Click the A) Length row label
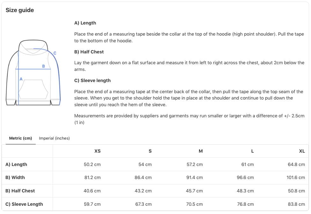Screen dimensions: 311x214 pos(16,164)
